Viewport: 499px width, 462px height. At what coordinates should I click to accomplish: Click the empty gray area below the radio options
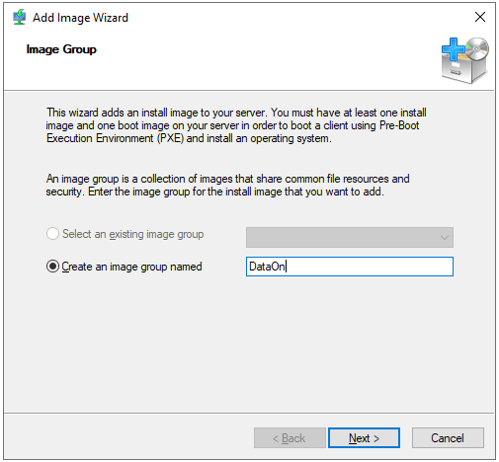pyautogui.click(x=249, y=344)
